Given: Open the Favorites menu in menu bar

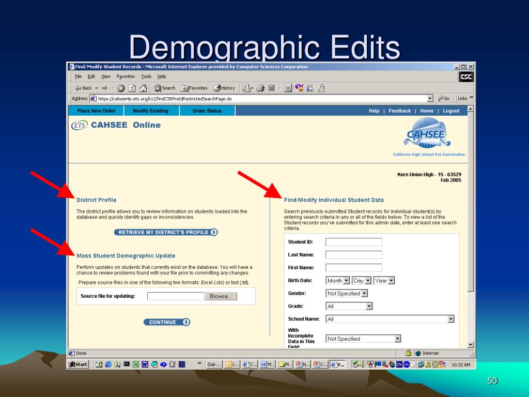Looking at the screenshot, I should (126, 77).
